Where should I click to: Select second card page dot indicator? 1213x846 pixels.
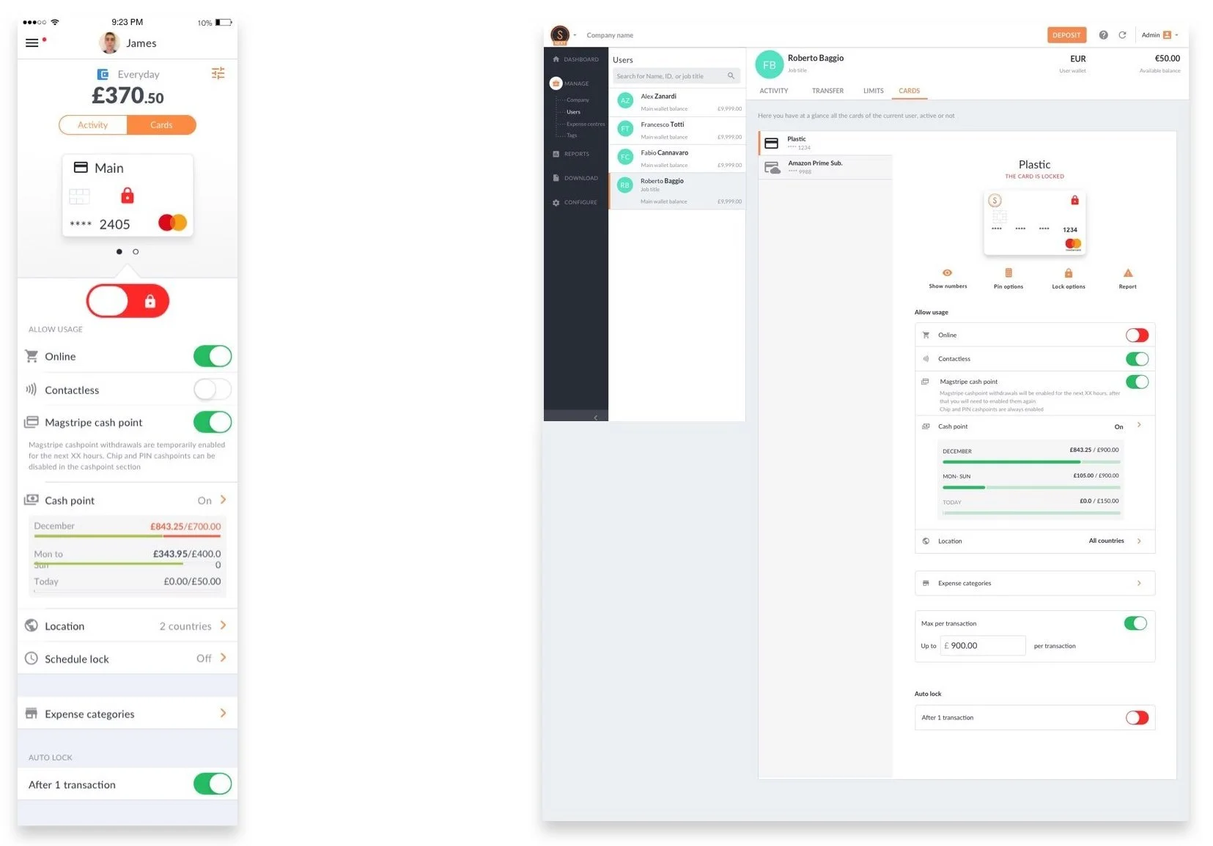pos(136,251)
